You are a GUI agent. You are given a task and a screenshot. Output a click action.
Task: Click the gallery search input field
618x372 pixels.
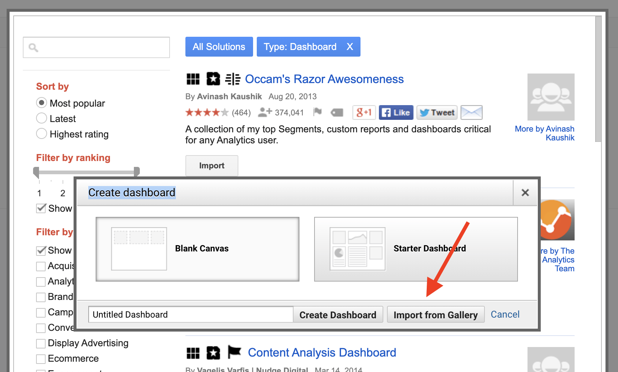[96, 47]
